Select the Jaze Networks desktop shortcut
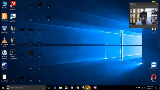The width and height of the screenshot is (160, 90). 13,18
